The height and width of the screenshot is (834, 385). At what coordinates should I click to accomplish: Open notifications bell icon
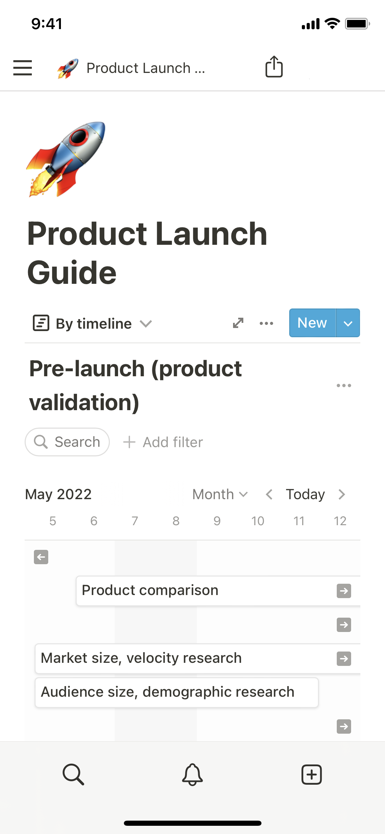192,774
